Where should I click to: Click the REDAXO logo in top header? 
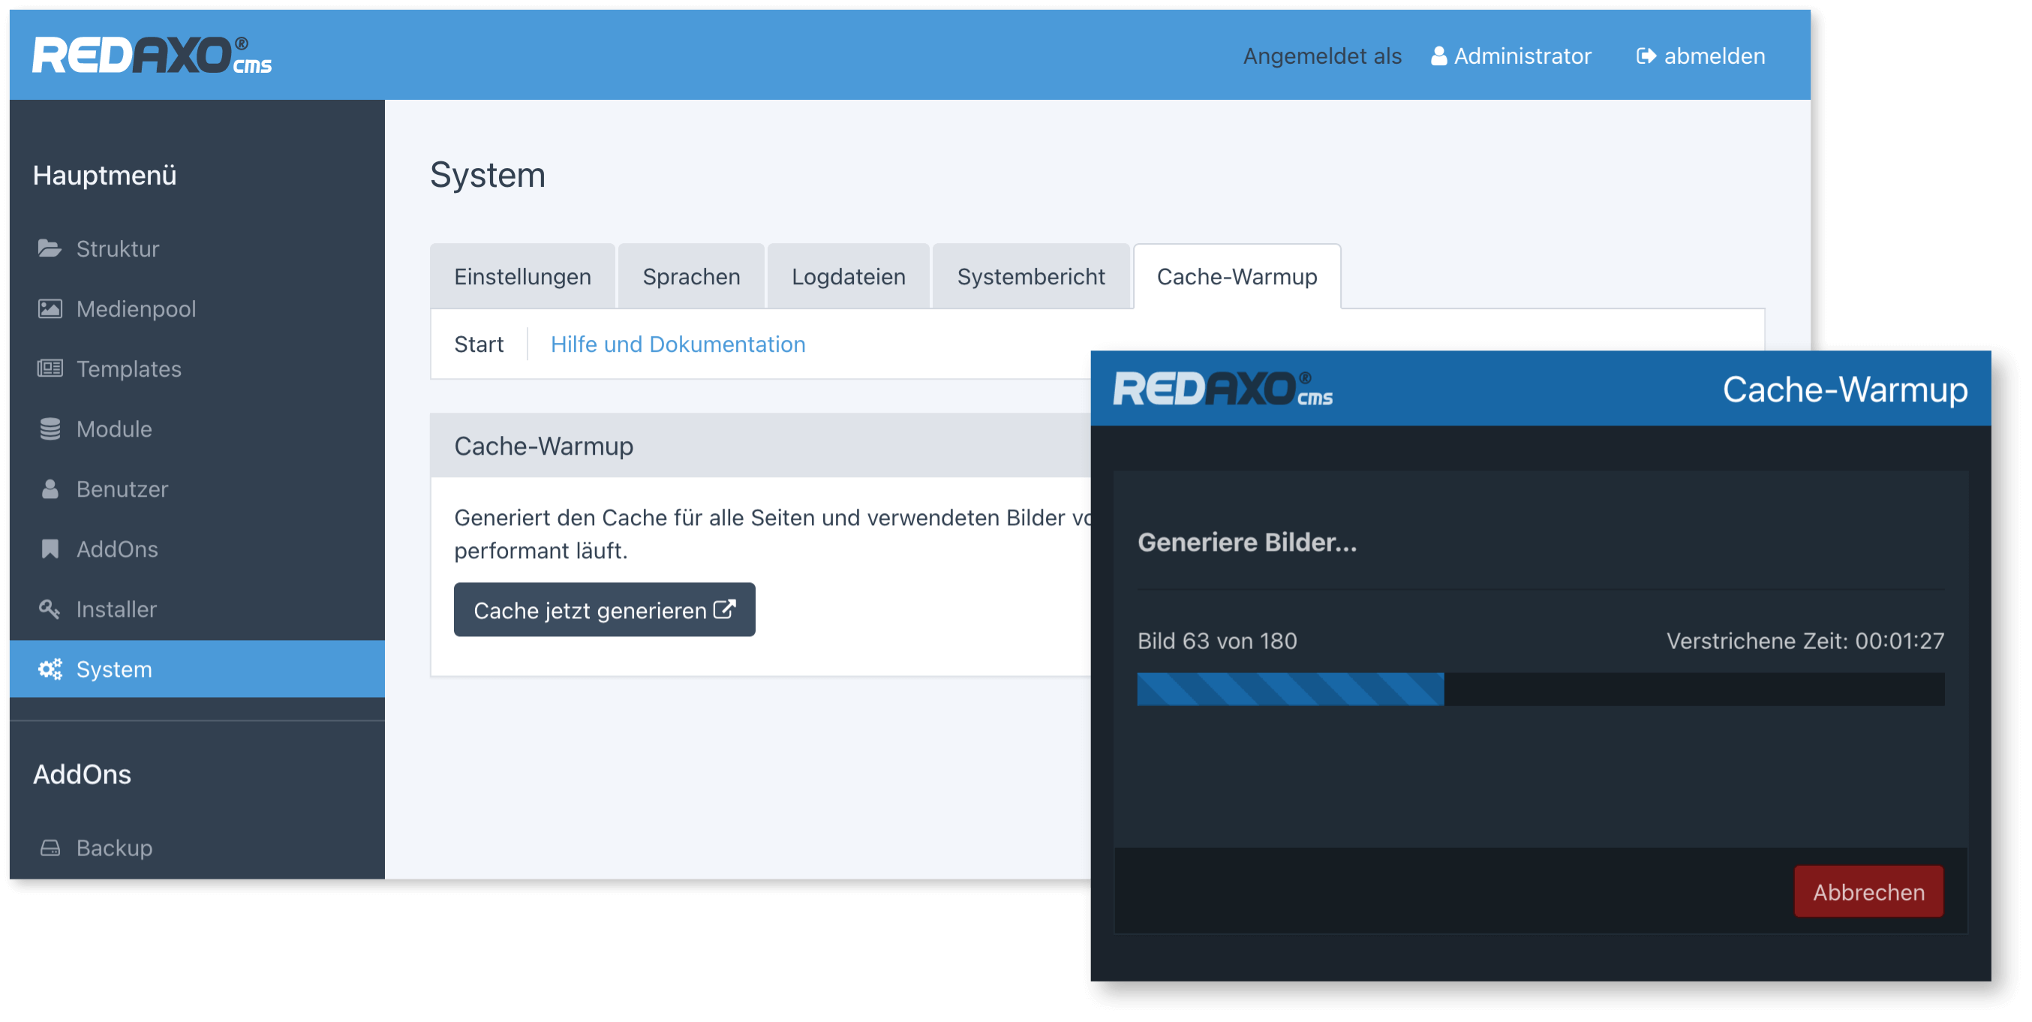coord(152,56)
